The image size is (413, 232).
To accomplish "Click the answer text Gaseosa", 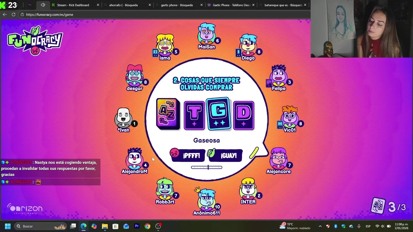I will (206, 140).
